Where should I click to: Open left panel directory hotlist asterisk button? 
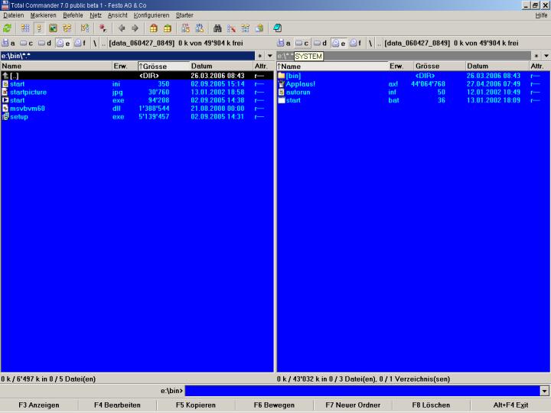[259, 56]
